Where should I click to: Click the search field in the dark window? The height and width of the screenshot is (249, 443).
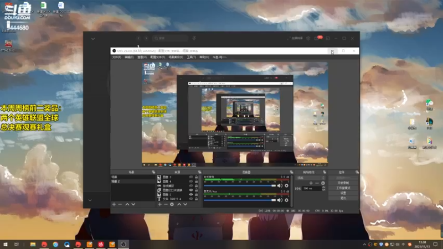click(x=170, y=38)
